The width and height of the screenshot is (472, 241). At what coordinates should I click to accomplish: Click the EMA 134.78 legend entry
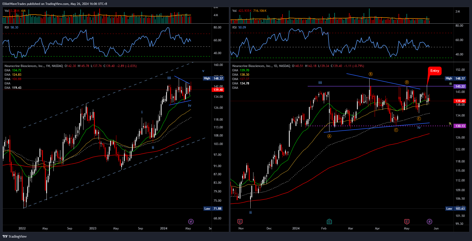(241, 83)
